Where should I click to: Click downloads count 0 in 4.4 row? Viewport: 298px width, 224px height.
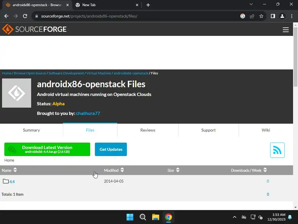268,181
